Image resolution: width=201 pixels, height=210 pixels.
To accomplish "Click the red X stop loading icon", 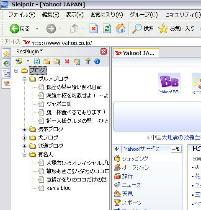I will click(93, 29).
